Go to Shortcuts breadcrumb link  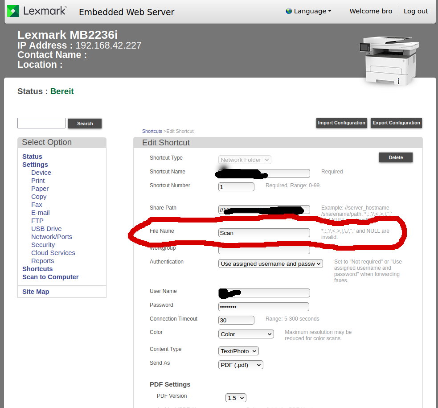152,132
